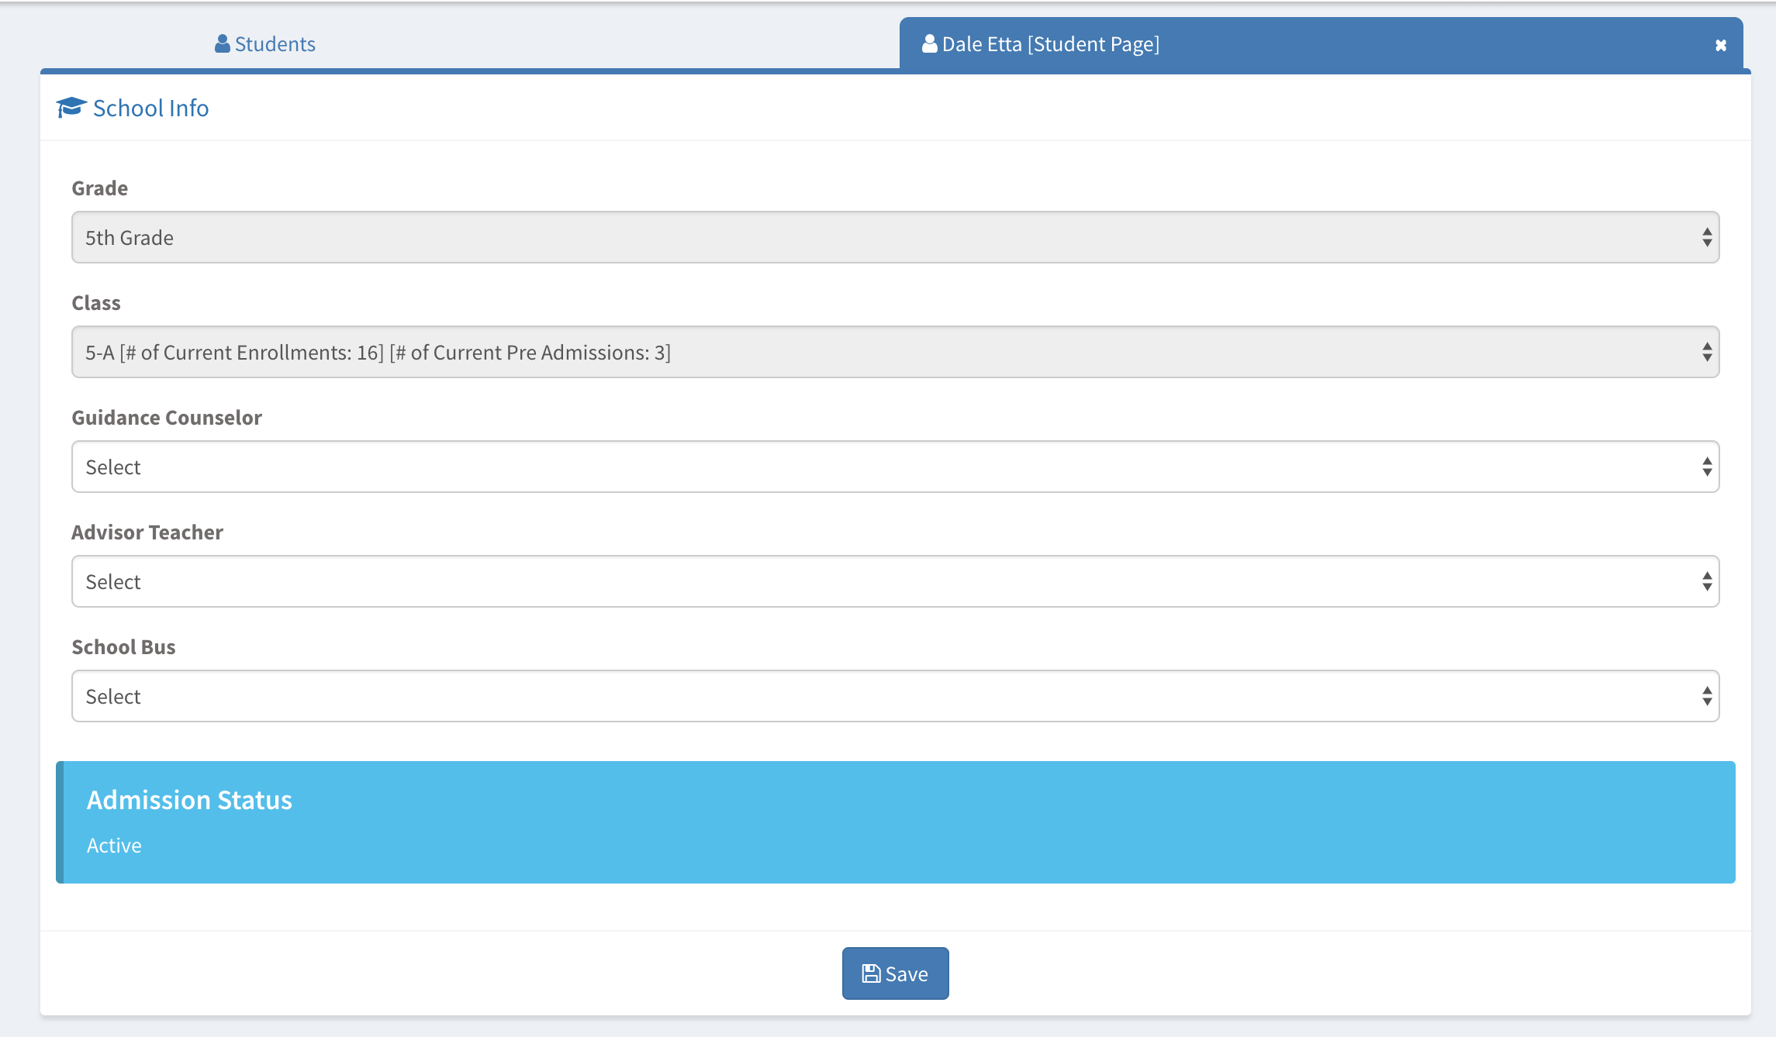1776x1037 pixels.
Task: Click the Active status text
Action: [114, 845]
